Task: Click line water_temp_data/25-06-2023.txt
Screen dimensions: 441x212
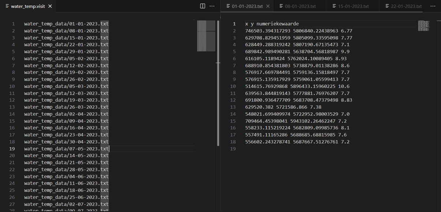Action: point(66,197)
